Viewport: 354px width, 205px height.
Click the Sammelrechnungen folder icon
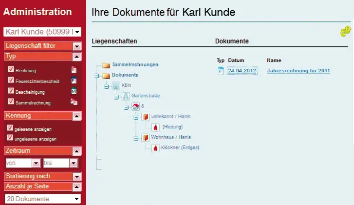(x=106, y=65)
